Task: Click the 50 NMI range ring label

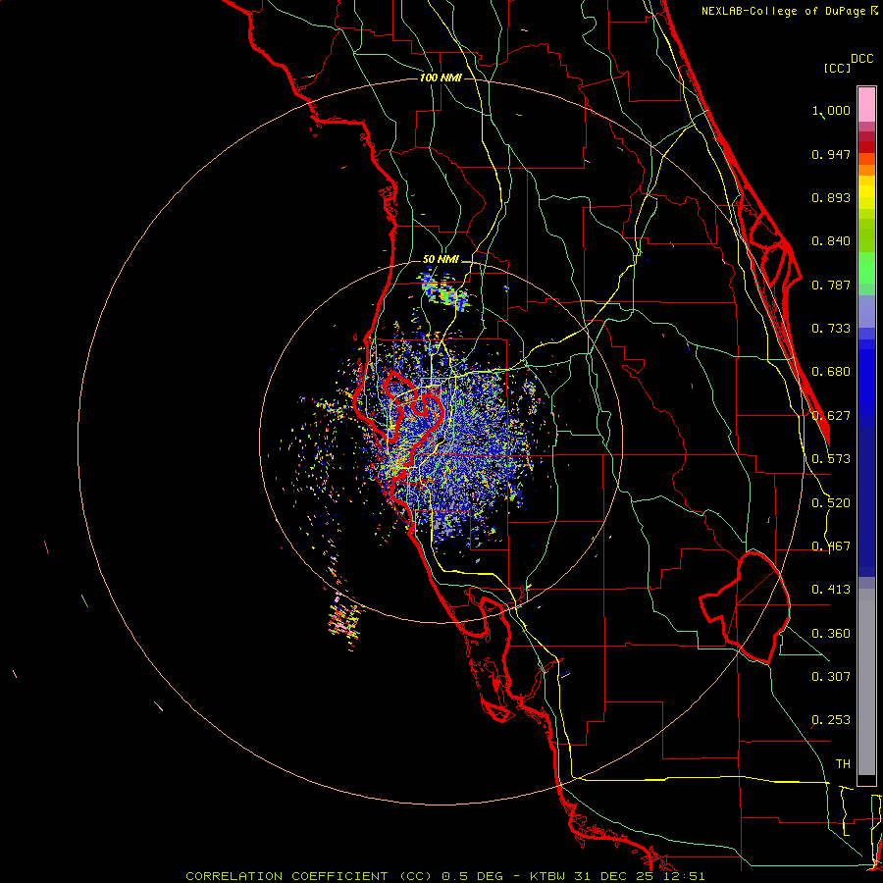Action: [x=441, y=259]
